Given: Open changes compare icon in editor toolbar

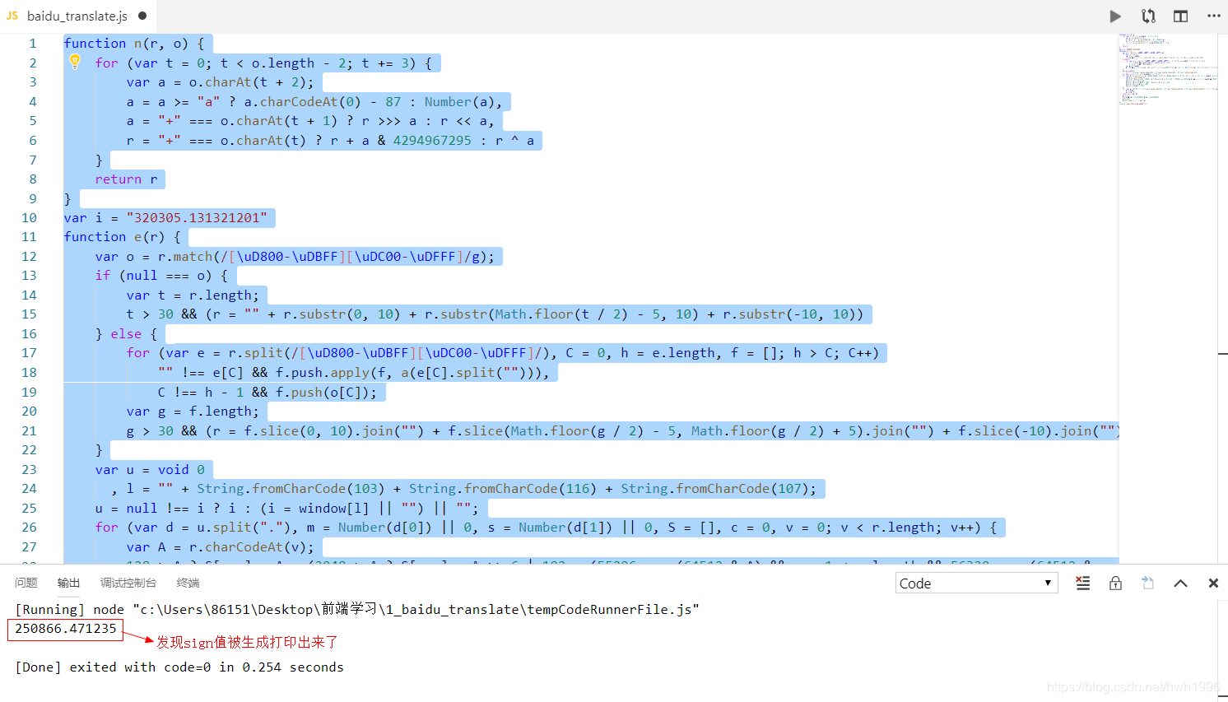Looking at the screenshot, I should (1148, 16).
